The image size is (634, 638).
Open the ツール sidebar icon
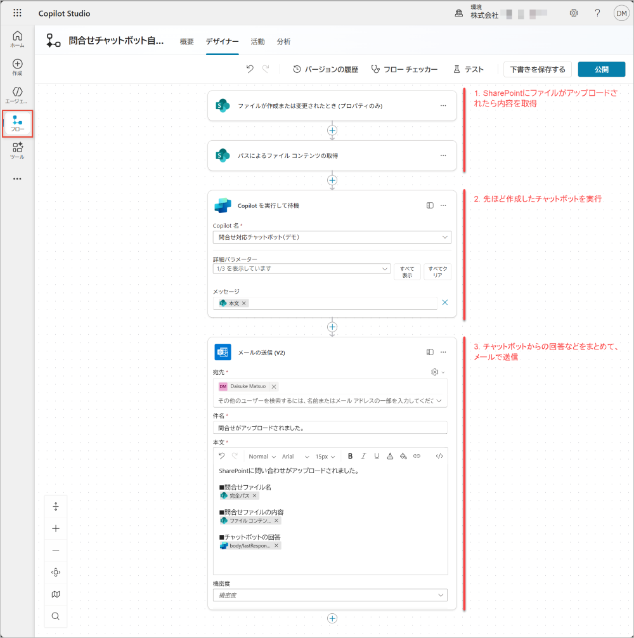(17, 150)
